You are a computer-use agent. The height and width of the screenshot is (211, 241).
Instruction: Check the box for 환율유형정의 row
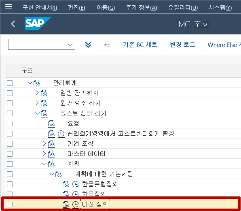point(10,184)
